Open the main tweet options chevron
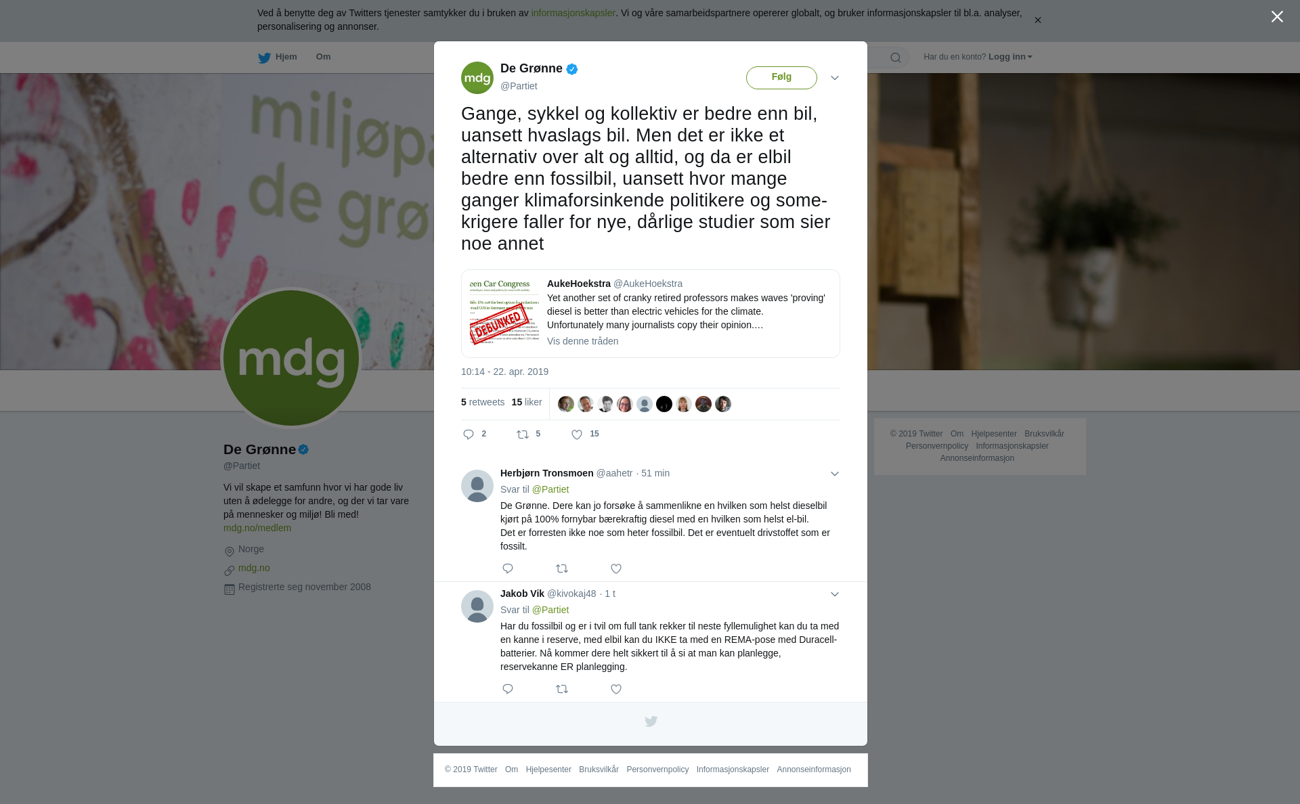 pyautogui.click(x=835, y=78)
